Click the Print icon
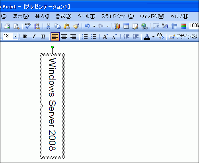The width and height of the screenshot is (199, 163). click(7, 26)
